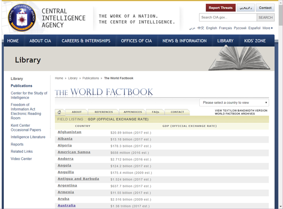This screenshot has width=283, height=209.
Task: Click the CIA seal logo
Action: [x=22, y=18]
